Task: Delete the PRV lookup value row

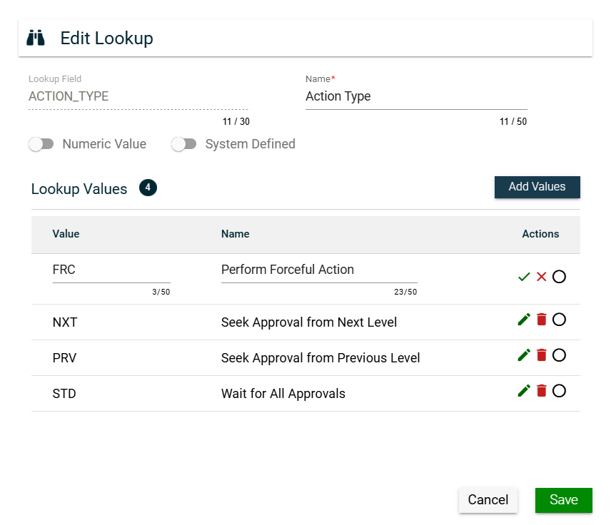Action: [x=542, y=355]
